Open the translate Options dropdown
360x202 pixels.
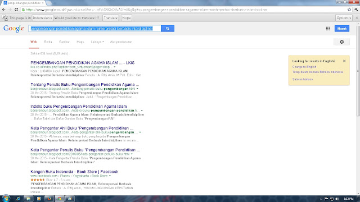pos(344,18)
